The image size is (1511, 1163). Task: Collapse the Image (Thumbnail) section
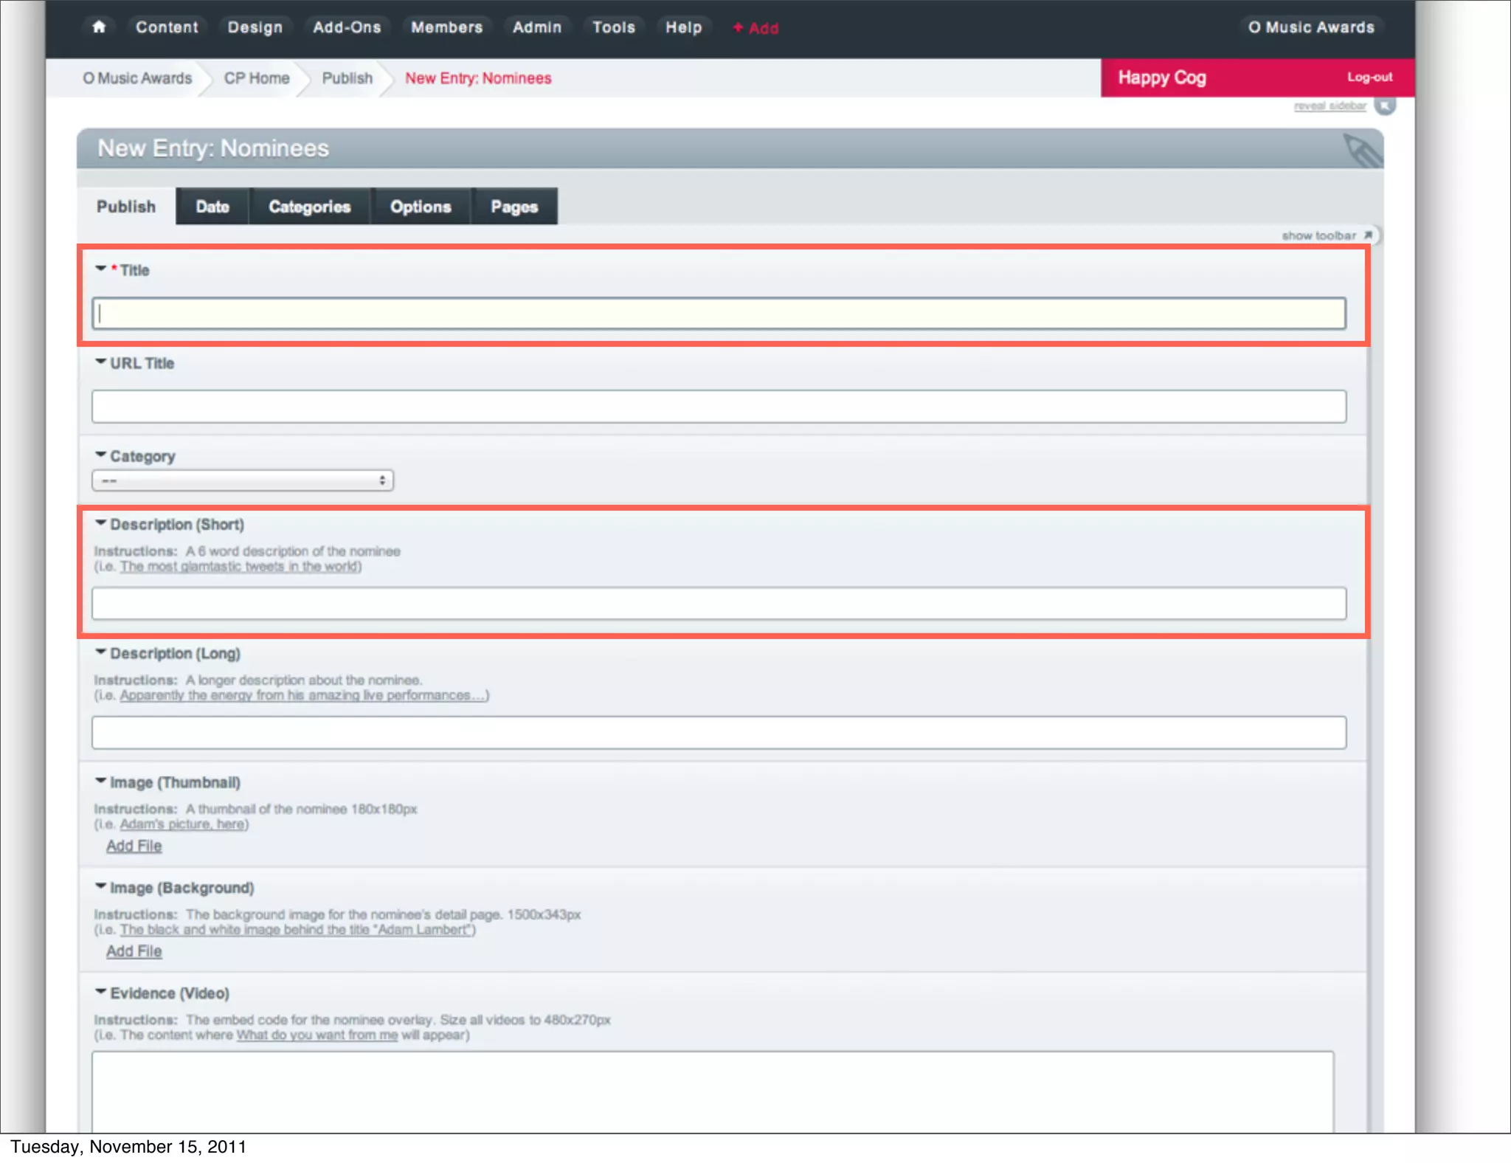tap(101, 781)
